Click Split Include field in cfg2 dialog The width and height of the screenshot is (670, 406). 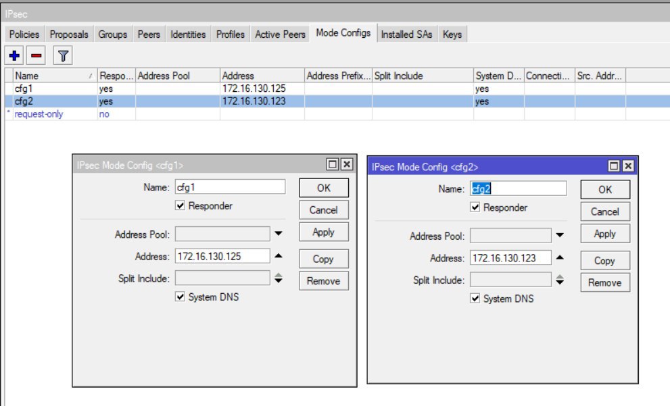510,280
